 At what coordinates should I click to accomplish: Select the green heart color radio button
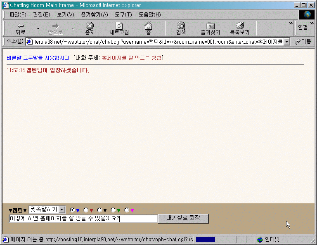click(x=113, y=210)
